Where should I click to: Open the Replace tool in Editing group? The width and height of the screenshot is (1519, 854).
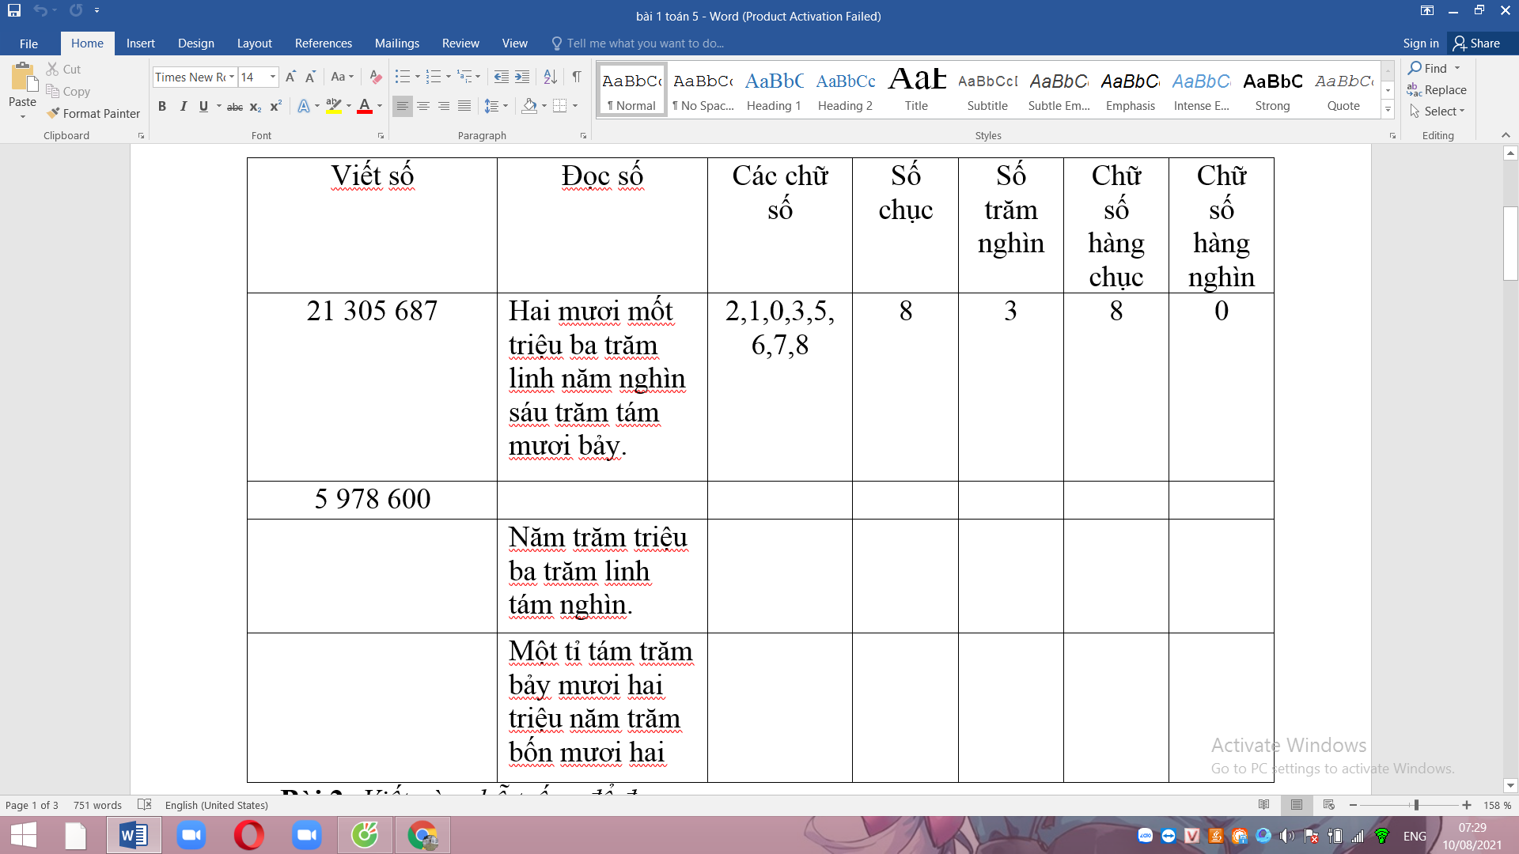point(1437,90)
